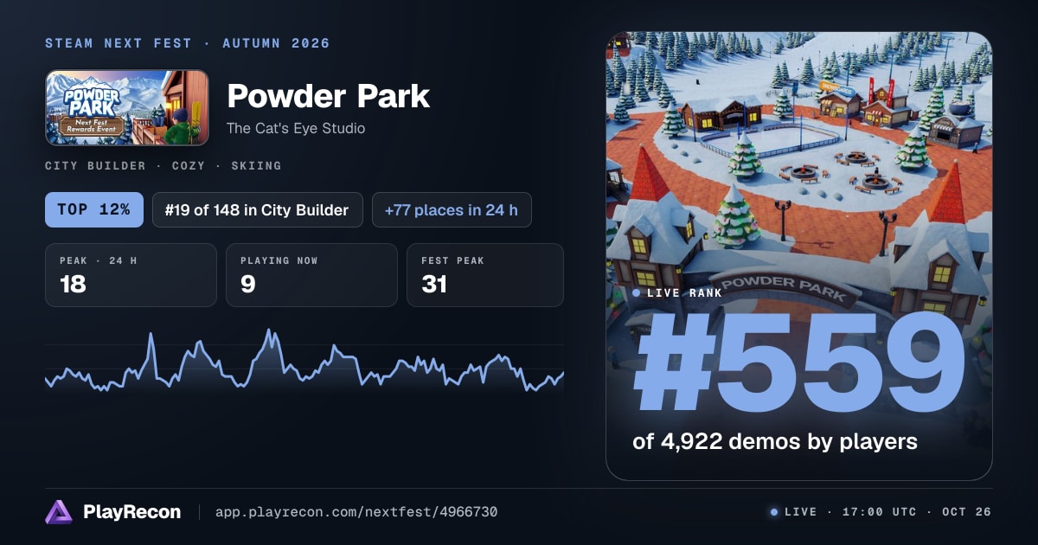
Task: Select the TOP 12% badge
Action: coord(94,209)
